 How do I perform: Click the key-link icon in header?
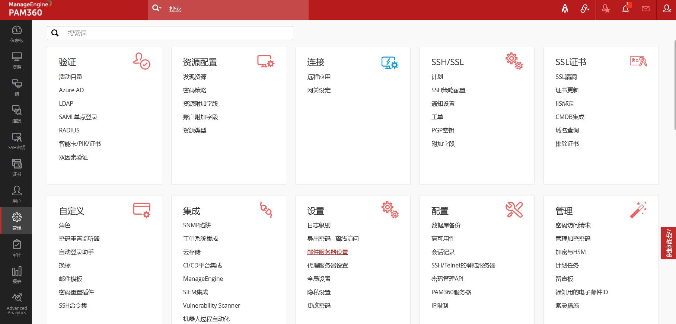click(585, 9)
